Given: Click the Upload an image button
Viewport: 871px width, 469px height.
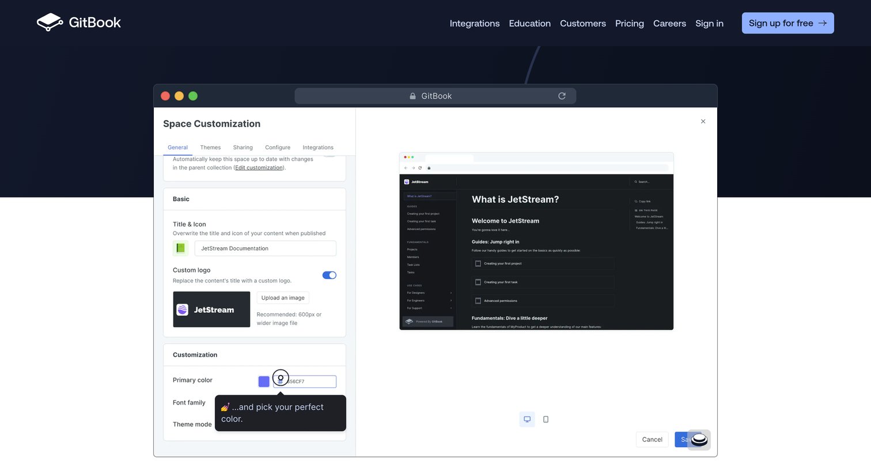Looking at the screenshot, I should click(283, 298).
